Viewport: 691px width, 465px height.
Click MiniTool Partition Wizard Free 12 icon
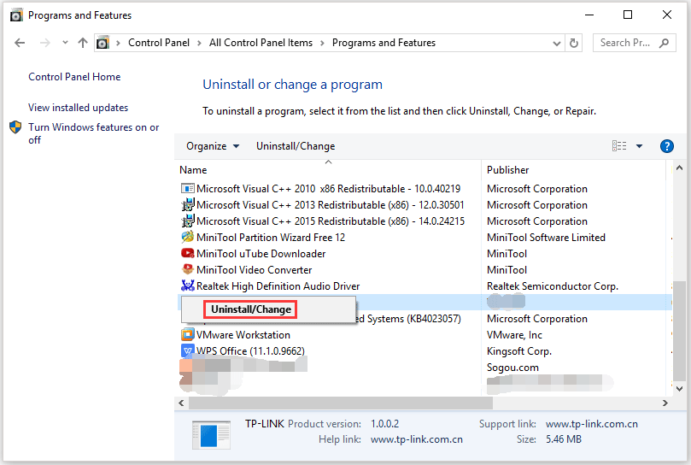188,237
